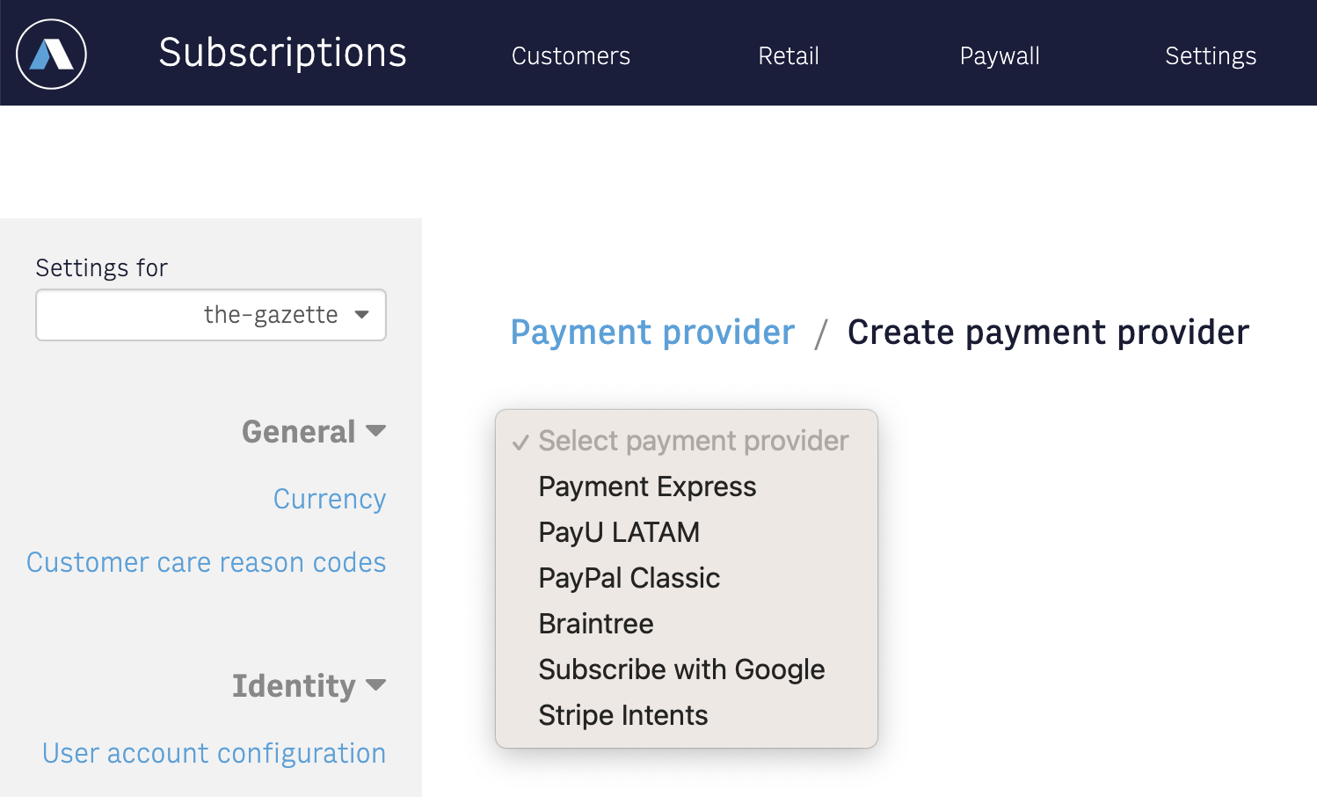Image resolution: width=1317 pixels, height=797 pixels.
Task: Click the site selector dropdown arrow
Action: tap(362, 315)
